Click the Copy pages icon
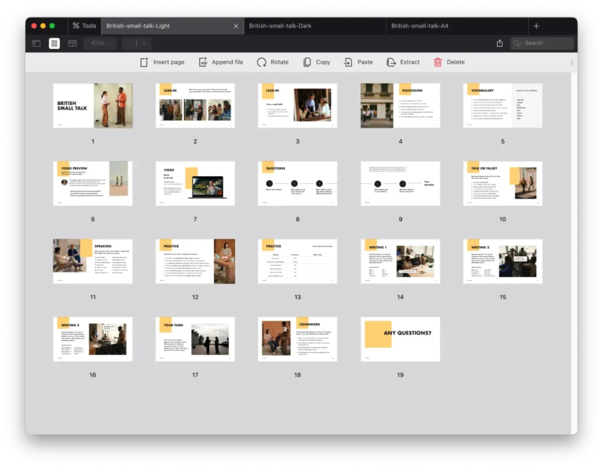This screenshot has height=468, width=603. (x=307, y=62)
